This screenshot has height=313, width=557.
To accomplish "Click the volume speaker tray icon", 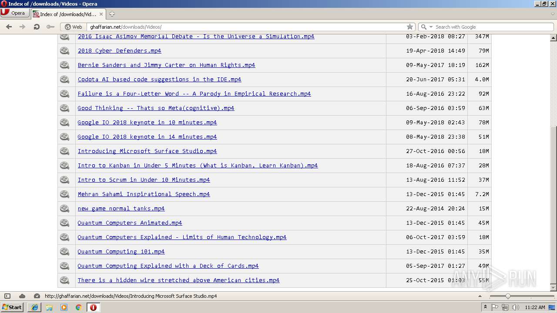I will (x=515, y=307).
